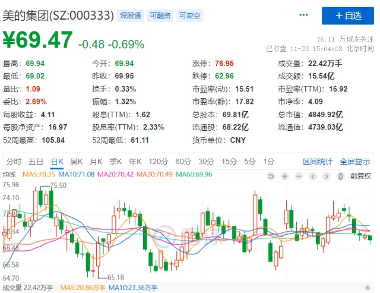Select the 季K chart tab
The image size is (380, 293).
coord(115,162)
